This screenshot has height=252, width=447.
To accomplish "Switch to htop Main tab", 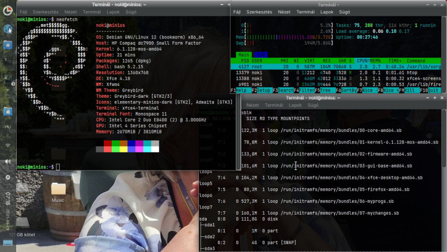I will [244, 55].
